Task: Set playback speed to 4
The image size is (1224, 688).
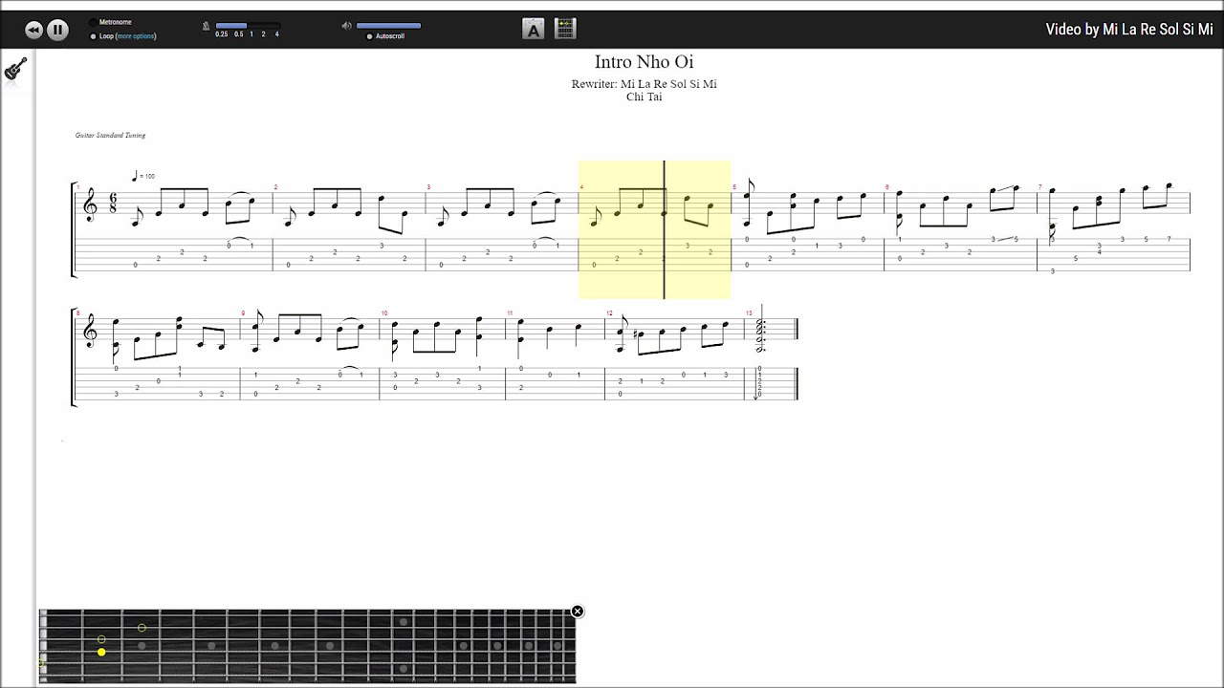Action: click(x=277, y=34)
